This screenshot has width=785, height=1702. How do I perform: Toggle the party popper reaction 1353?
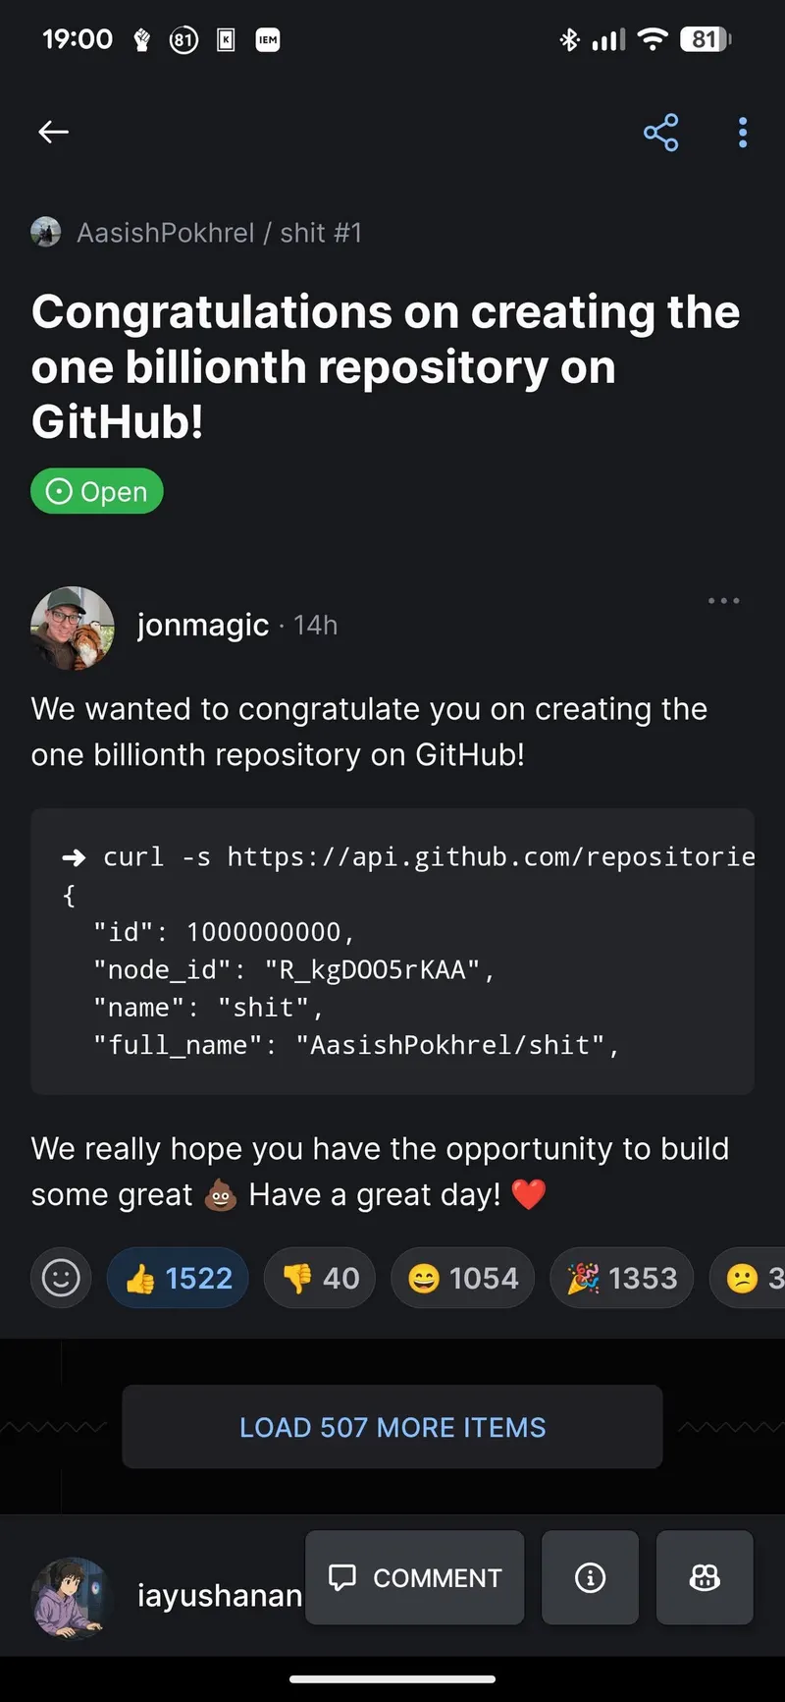pos(622,1278)
